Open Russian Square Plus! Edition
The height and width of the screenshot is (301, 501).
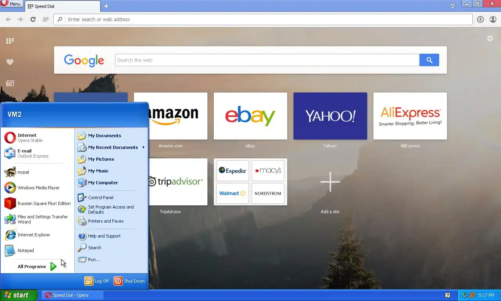point(38,203)
